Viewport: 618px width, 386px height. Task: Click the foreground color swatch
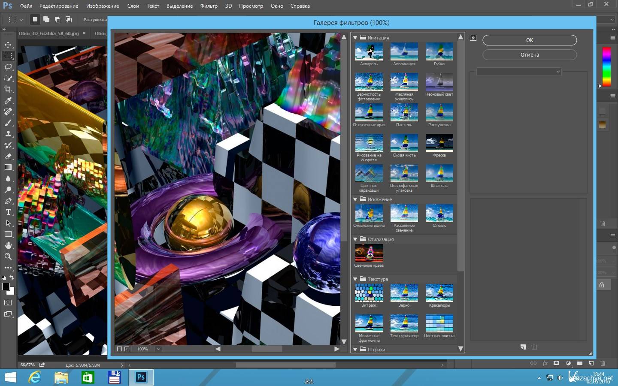point(6,286)
